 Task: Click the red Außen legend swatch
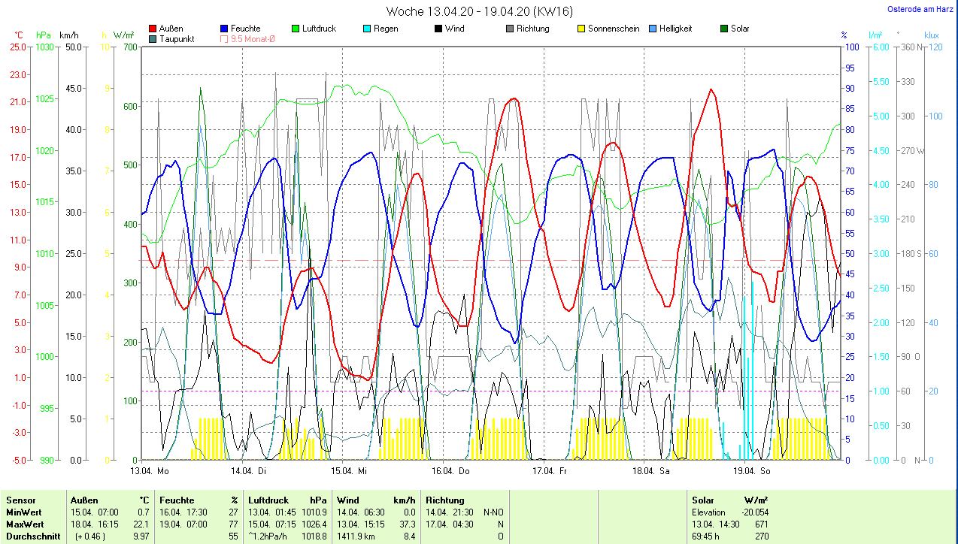(x=153, y=29)
